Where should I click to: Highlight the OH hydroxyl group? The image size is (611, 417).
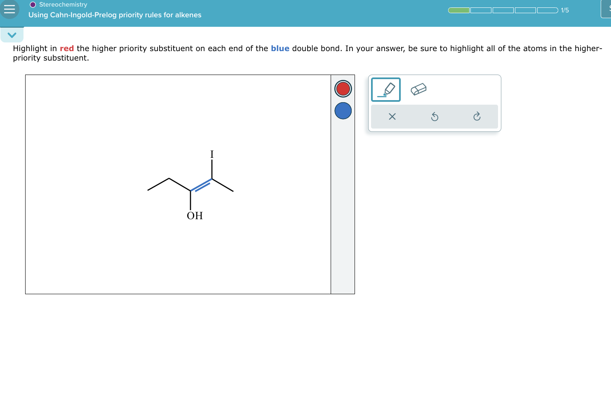[x=194, y=216]
